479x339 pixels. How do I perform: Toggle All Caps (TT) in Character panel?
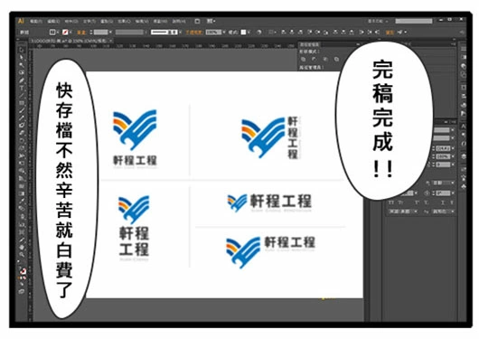391,202
